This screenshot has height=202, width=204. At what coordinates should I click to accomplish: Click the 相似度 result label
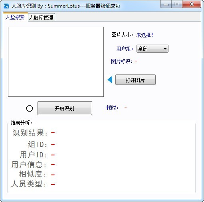33,174
